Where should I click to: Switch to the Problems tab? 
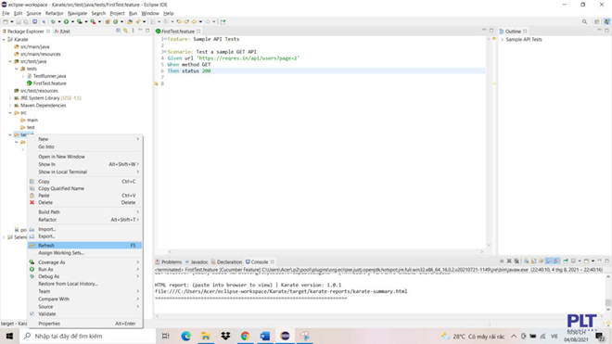pyautogui.click(x=169, y=262)
